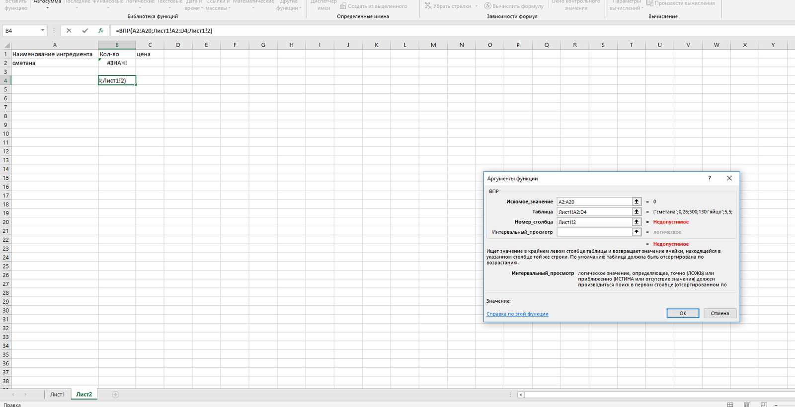This screenshot has height=407, width=795.
Task: Open the Справка по этой функции link
Action: 517,314
